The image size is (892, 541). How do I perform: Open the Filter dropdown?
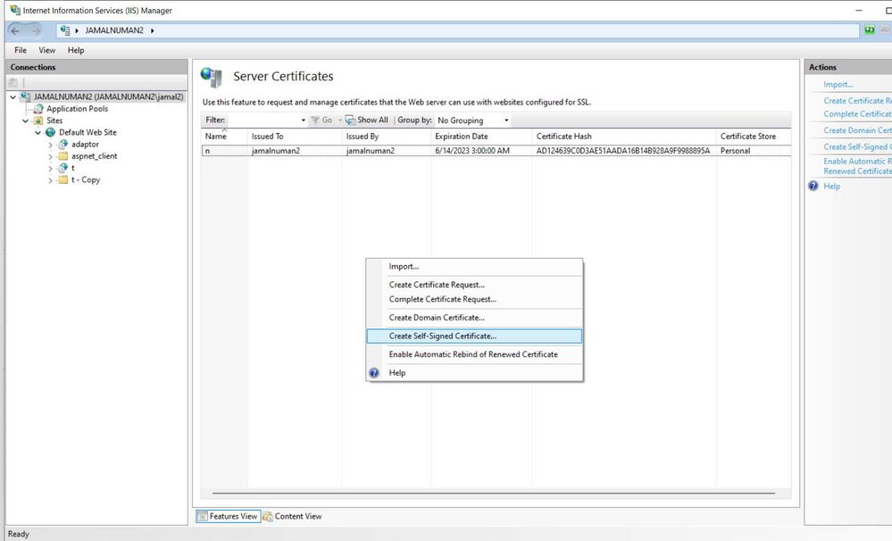pyautogui.click(x=304, y=120)
